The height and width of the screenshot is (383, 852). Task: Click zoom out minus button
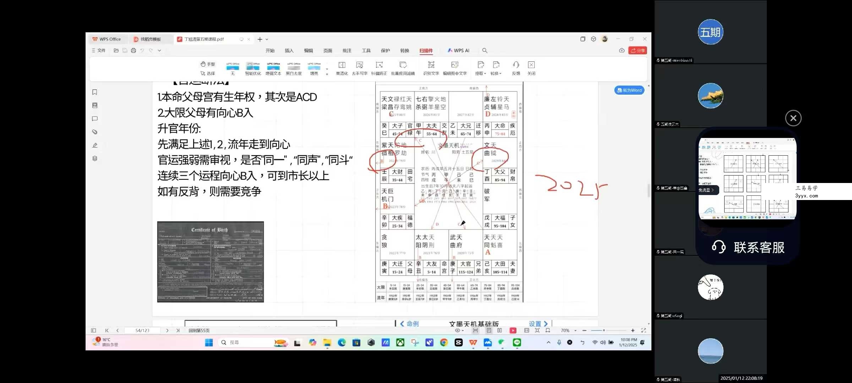tap(584, 331)
